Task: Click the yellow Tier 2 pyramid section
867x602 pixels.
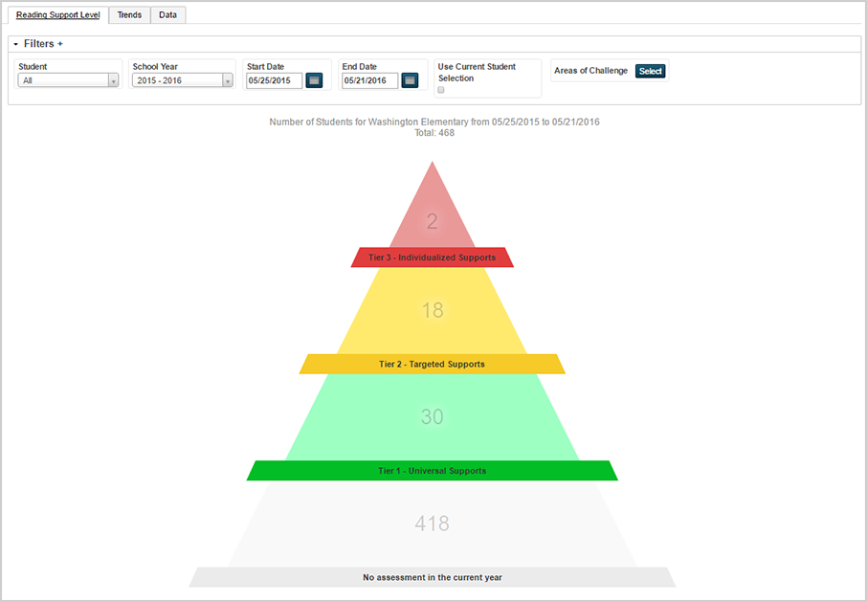Action: pos(433,311)
